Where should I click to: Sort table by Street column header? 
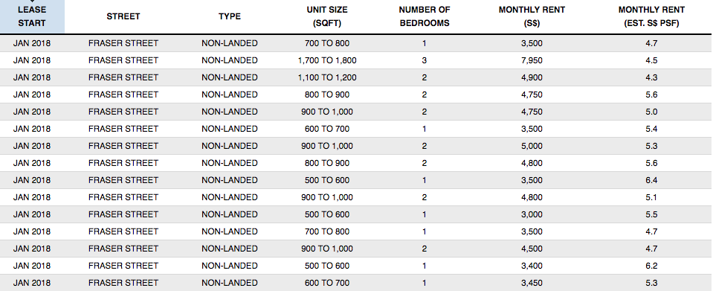(123, 16)
